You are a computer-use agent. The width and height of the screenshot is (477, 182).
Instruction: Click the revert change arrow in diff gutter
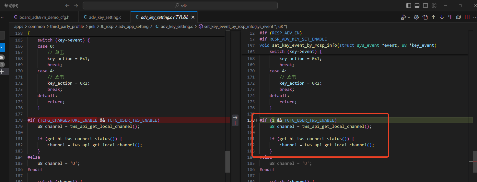click(x=236, y=117)
